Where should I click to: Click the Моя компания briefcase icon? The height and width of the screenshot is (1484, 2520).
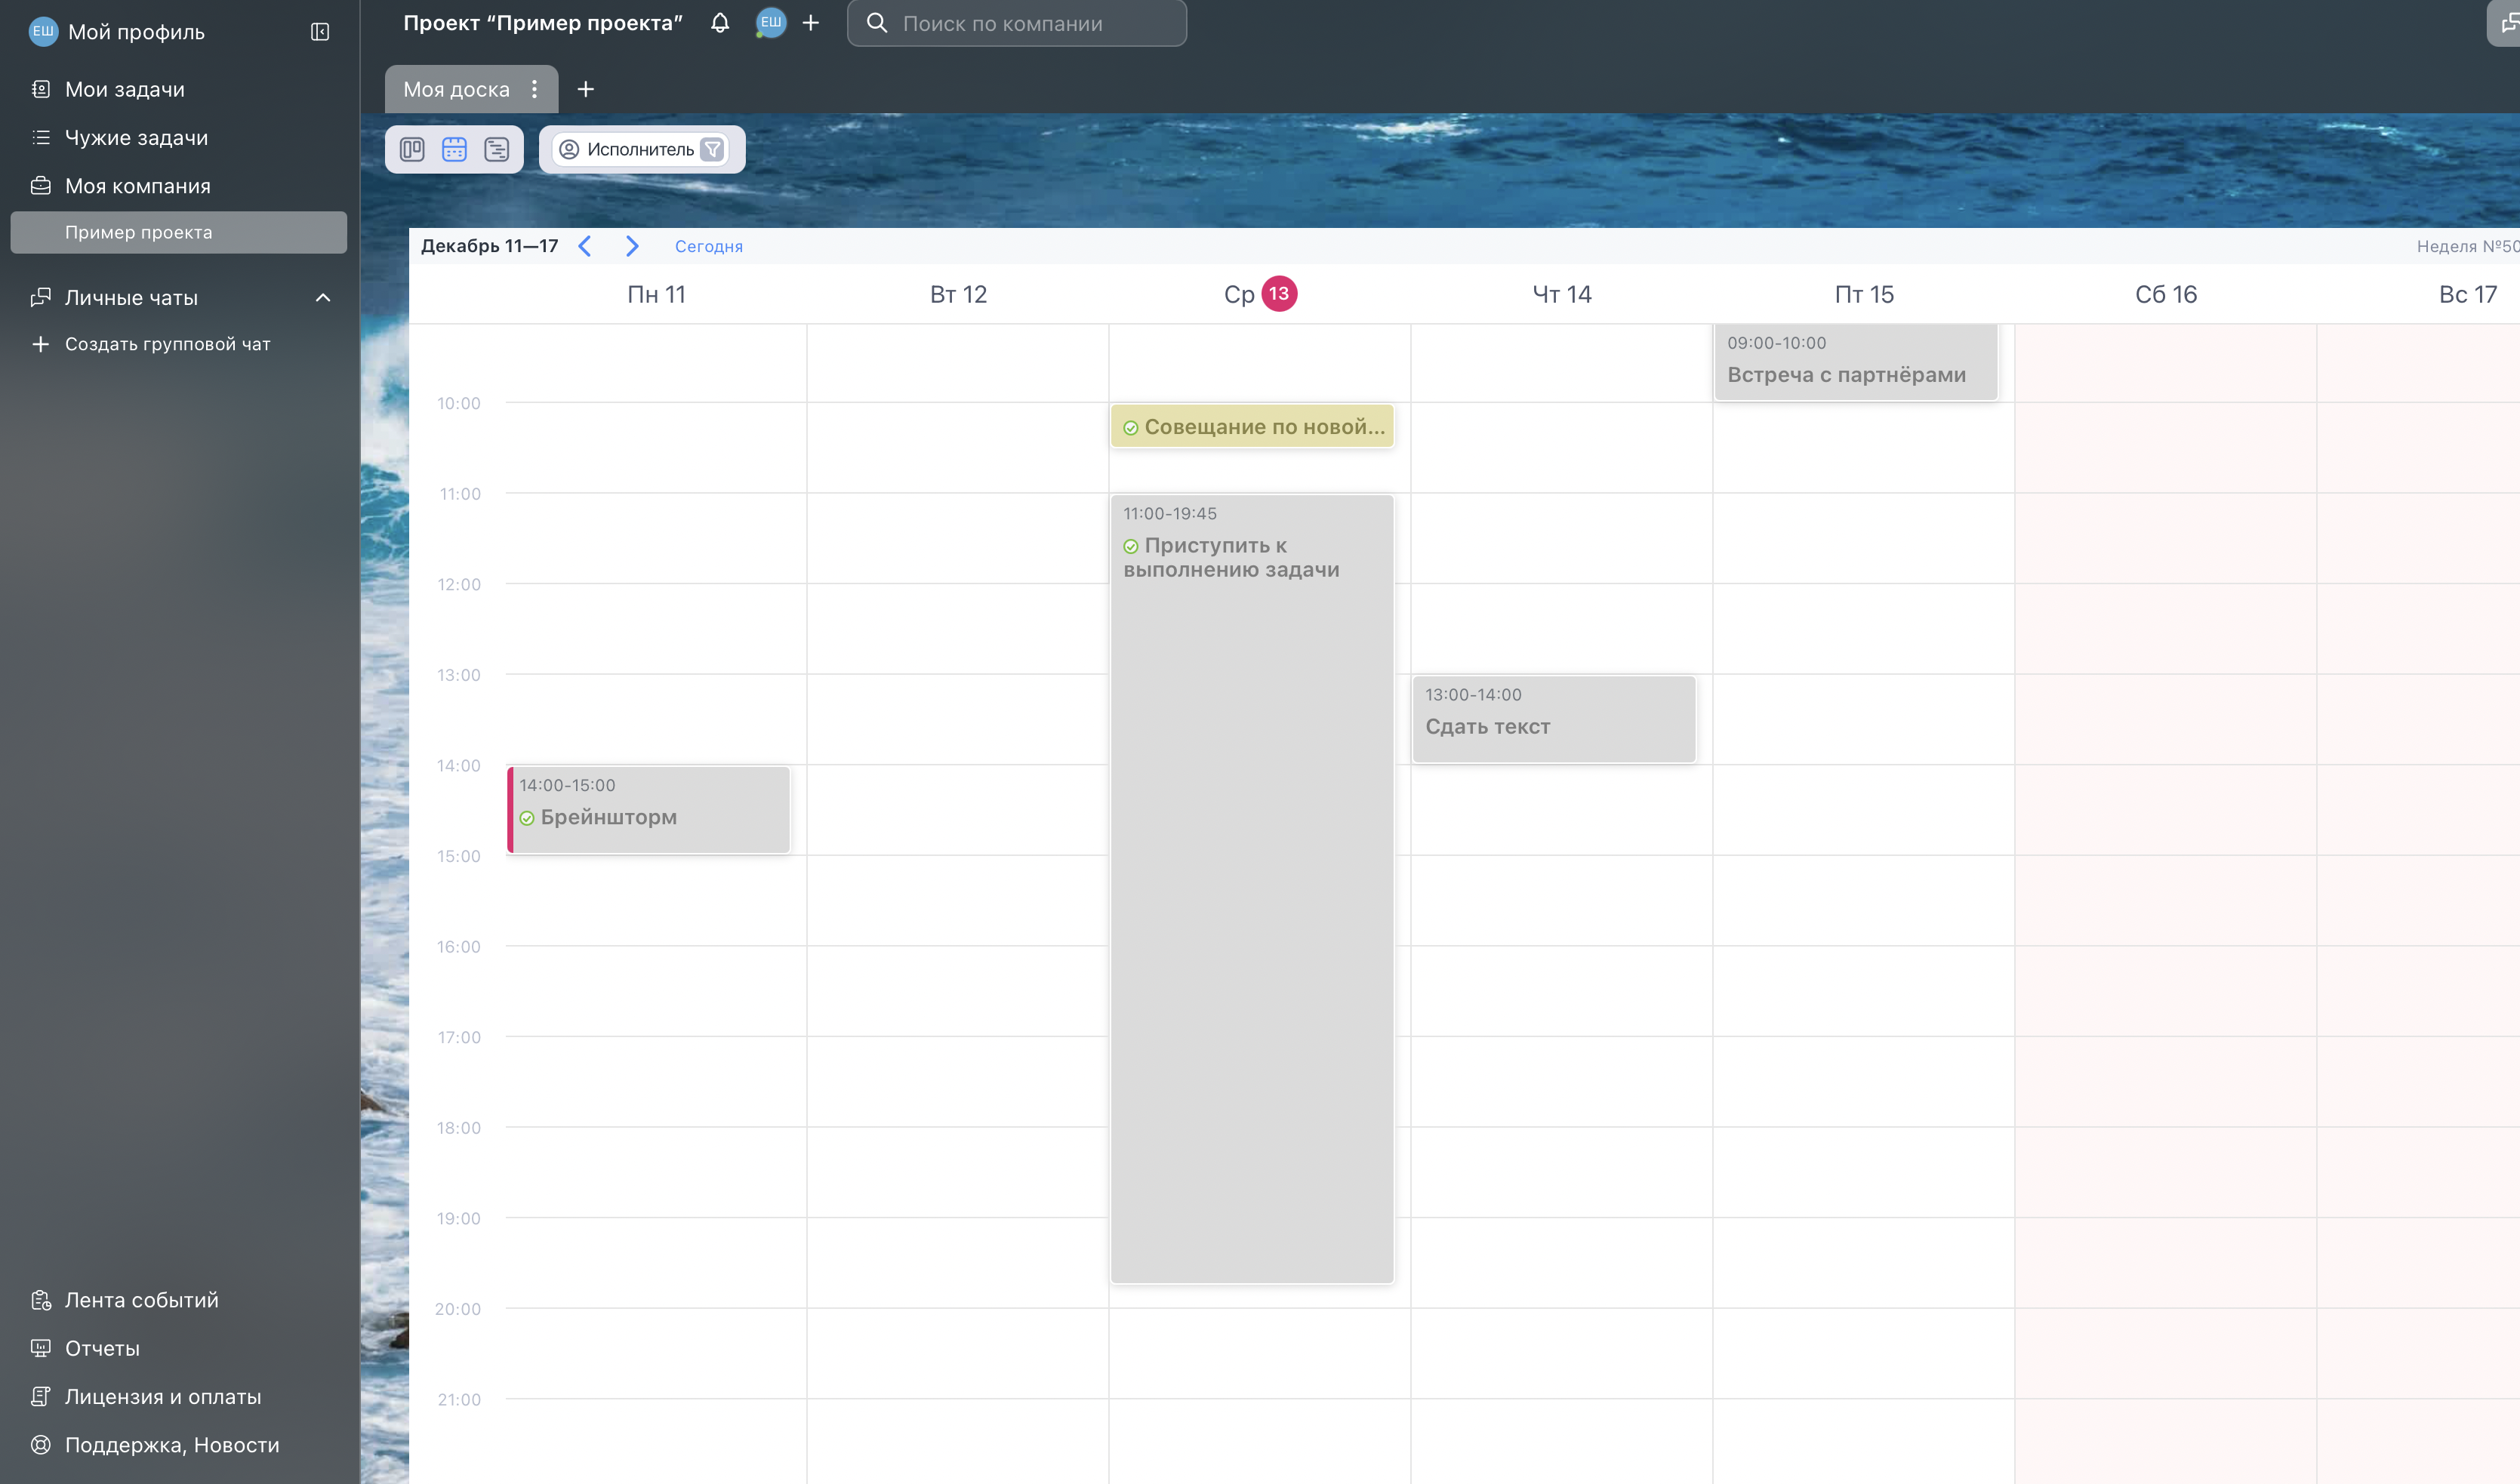pyautogui.click(x=41, y=186)
